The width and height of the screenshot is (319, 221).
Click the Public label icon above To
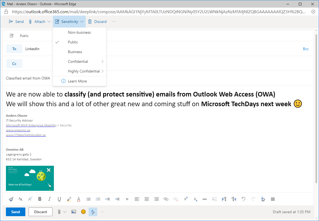click(12, 36)
